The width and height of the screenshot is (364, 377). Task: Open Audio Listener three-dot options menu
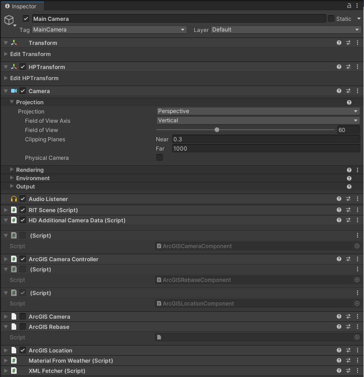click(357, 199)
